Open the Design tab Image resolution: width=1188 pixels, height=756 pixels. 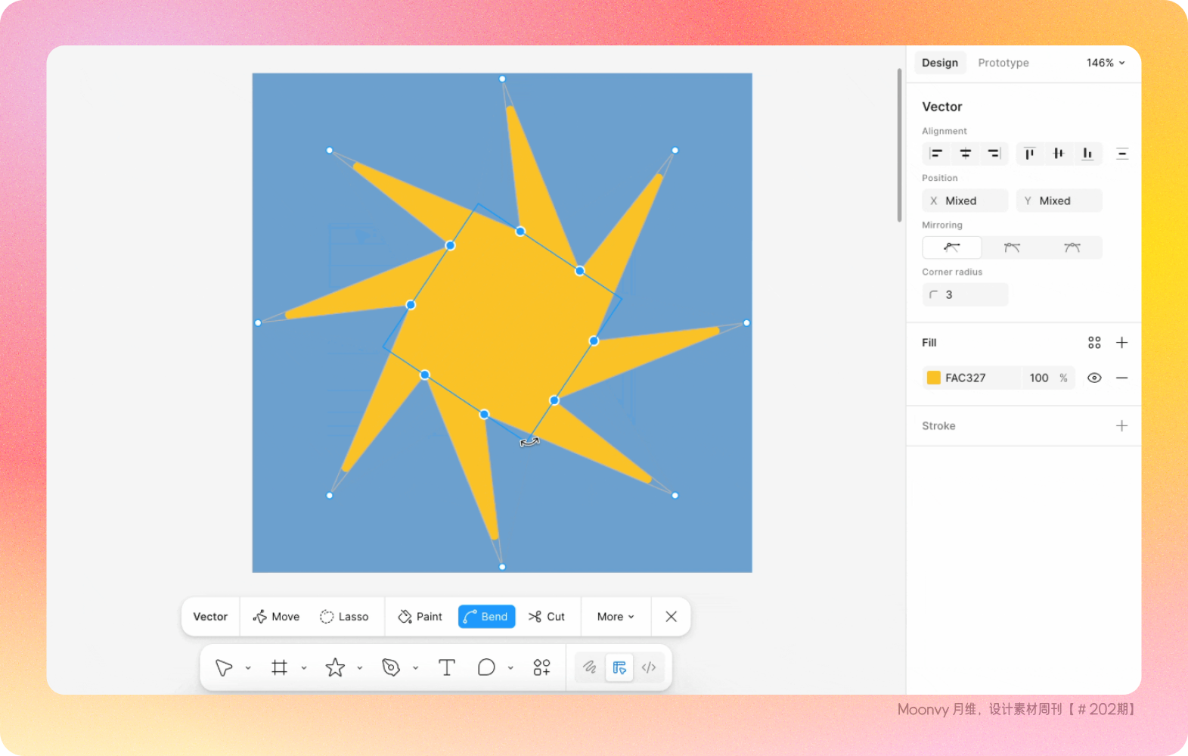(940, 63)
